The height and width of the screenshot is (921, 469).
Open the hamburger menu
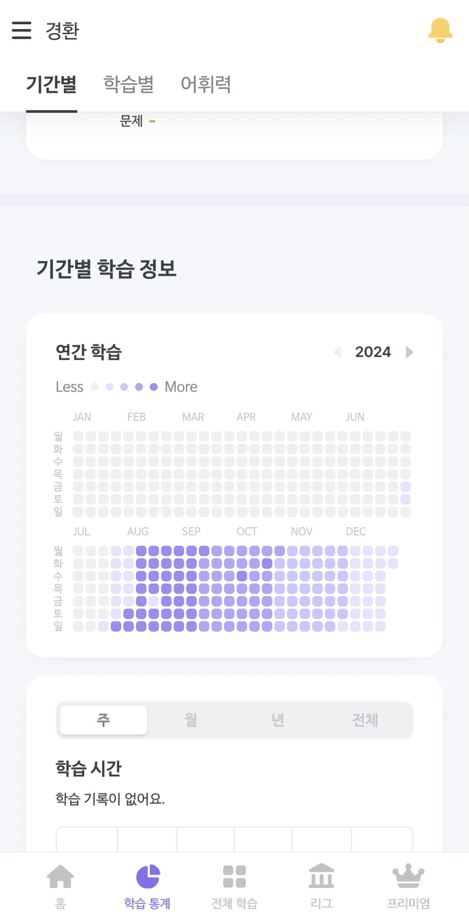tap(21, 30)
